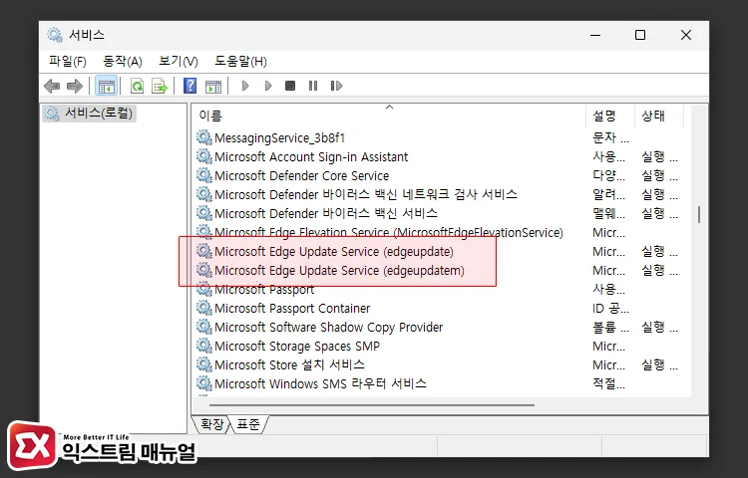This screenshot has width=748, height=478.
Task: Maximize the 서비스 window
Action: point(640,35)
